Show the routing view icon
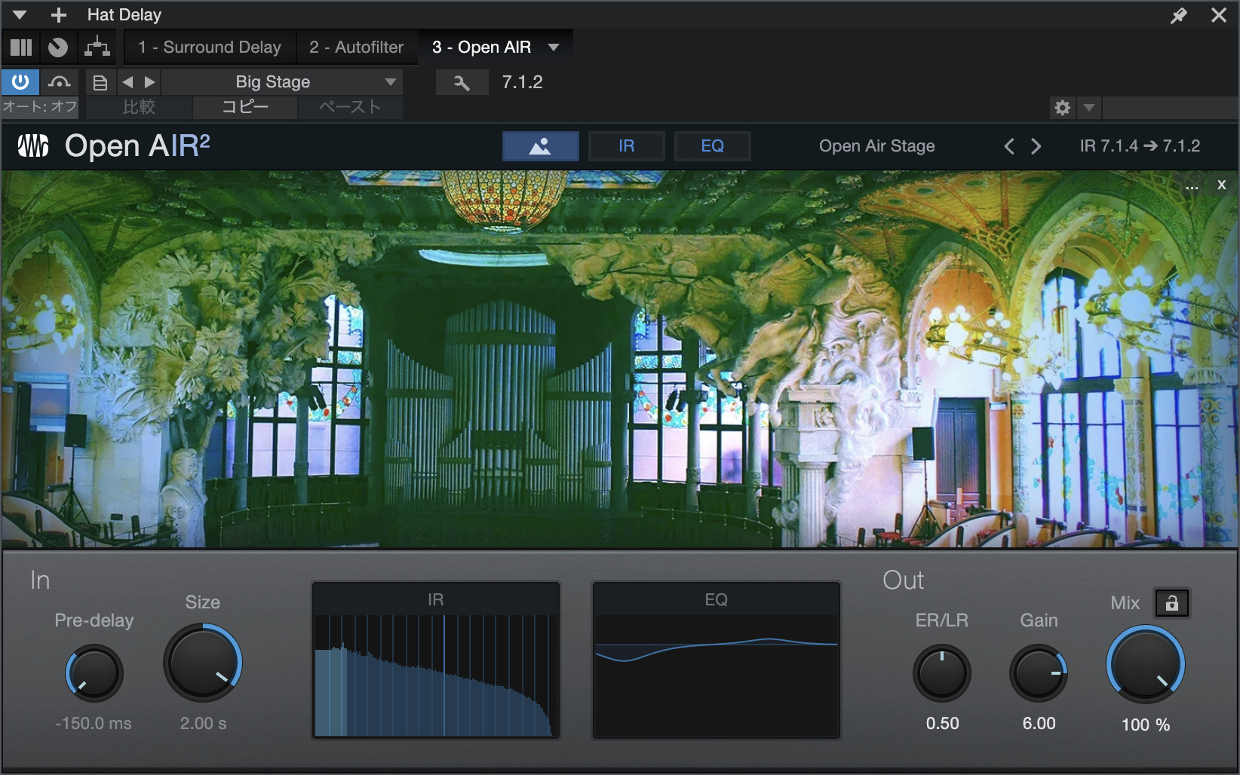Screen dimensions: 1240x775 point(97,47)
